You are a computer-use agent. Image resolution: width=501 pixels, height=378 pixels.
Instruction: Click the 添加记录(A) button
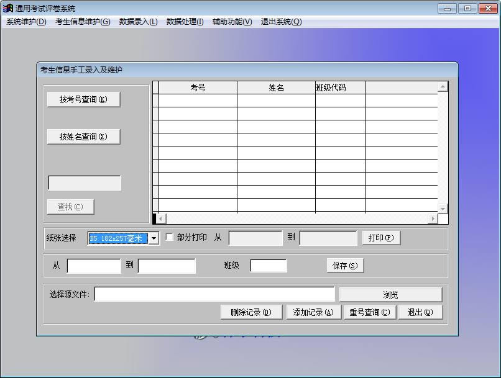click(313, 312)
